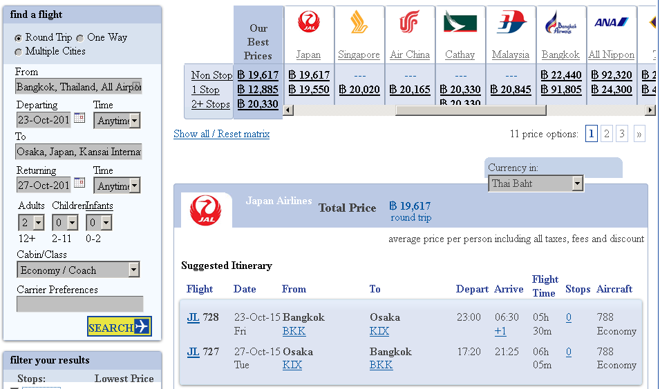Click the stops count 0 for flight 727

click(x=569, y=352)
